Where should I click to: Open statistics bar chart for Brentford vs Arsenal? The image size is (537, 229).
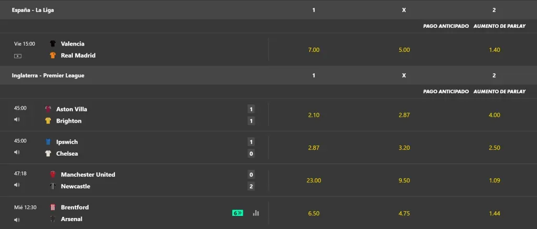pos(256,213)
